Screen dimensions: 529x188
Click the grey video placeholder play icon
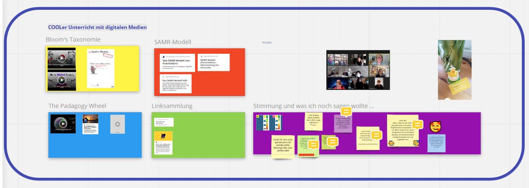(x=118, y=124)
